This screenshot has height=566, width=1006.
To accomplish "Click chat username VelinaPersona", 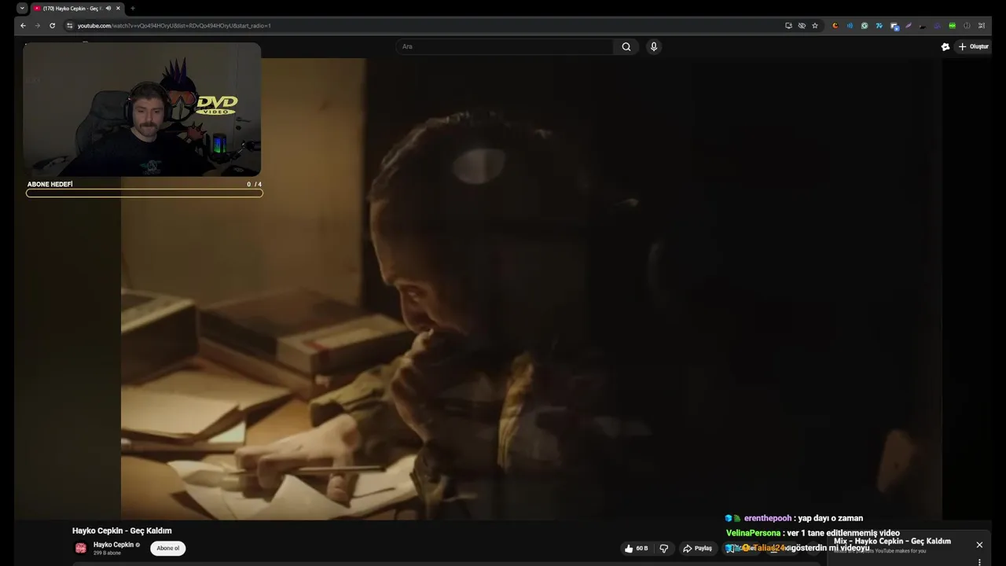I will [x=753, y=533].
